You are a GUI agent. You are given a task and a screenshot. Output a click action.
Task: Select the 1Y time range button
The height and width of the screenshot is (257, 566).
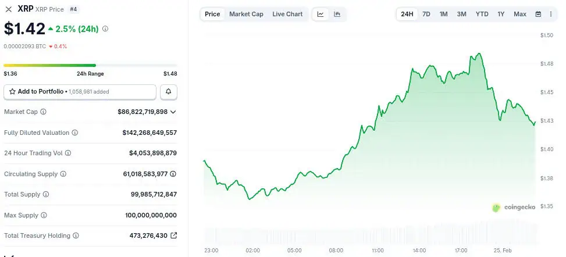[x=501, y=14]
